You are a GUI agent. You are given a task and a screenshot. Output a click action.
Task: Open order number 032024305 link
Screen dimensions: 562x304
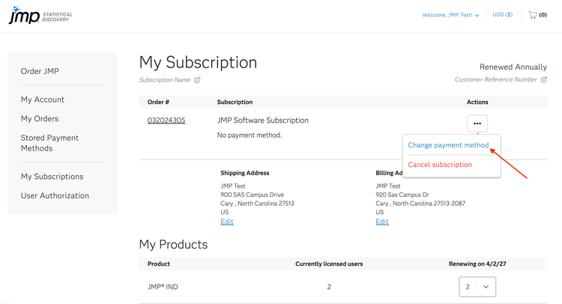click(x=166, y=121)
